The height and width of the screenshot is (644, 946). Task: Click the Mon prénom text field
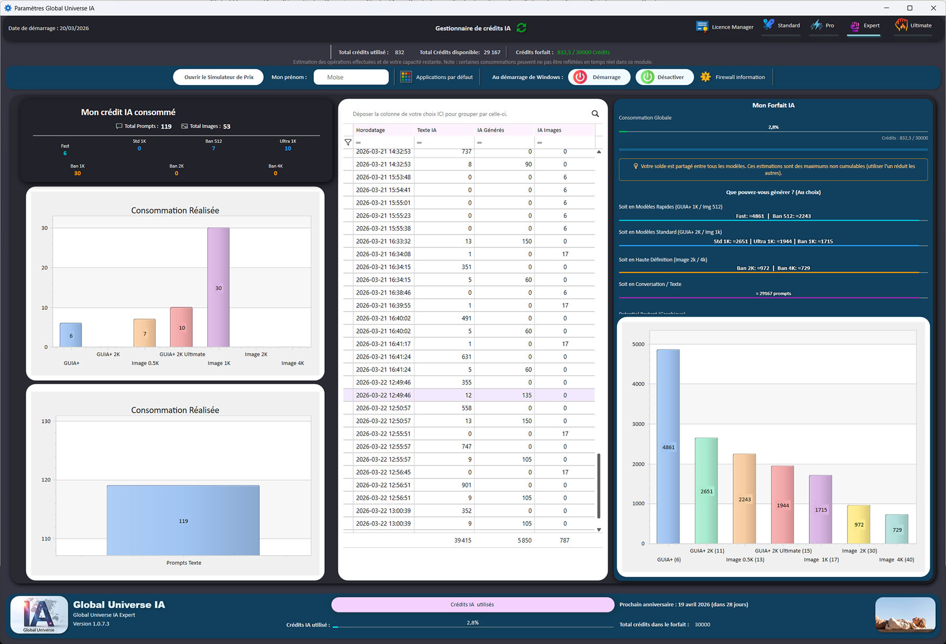tap(351, 77)
